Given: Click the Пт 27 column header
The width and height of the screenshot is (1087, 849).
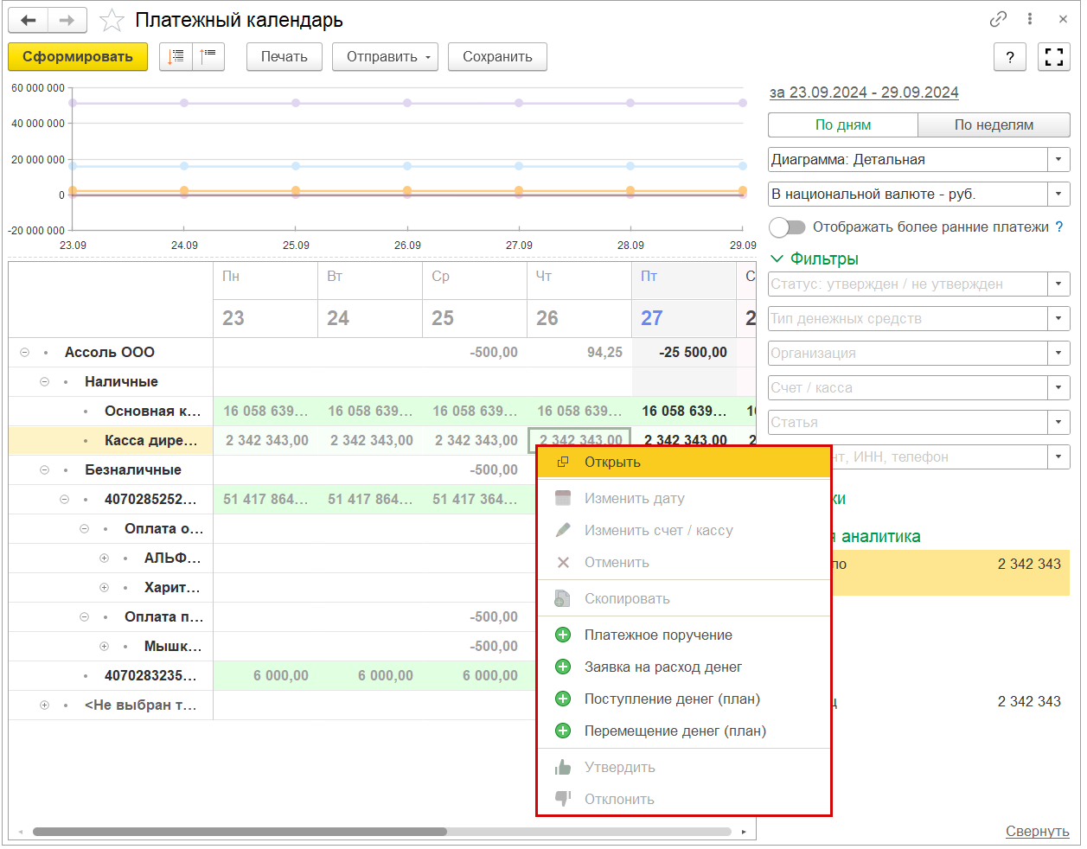Looking at the screenshot, I should click(683, 299).
